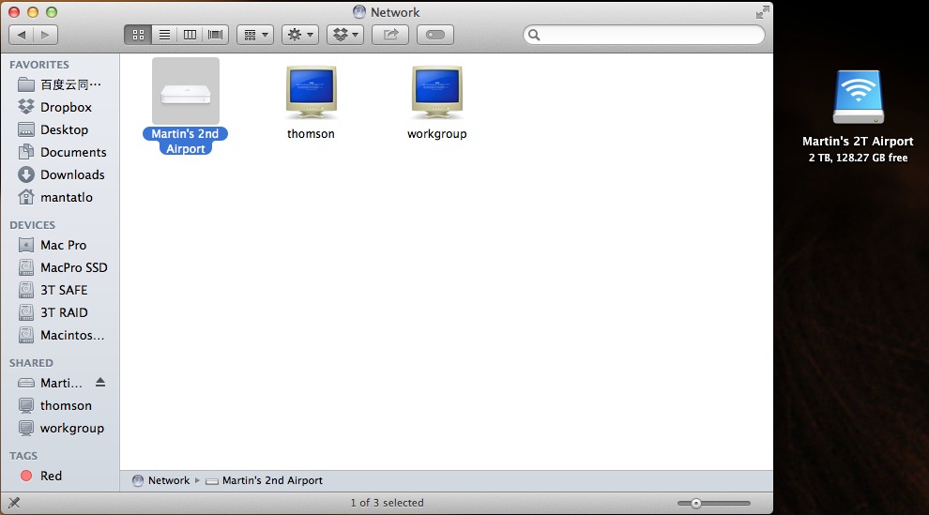
Task: Click the customize tool icon in status bar
Action: [x=14, y=503]
